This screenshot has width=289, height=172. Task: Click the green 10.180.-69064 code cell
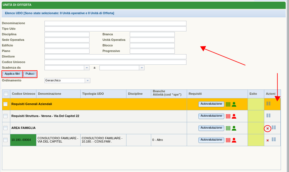(23, 140)
